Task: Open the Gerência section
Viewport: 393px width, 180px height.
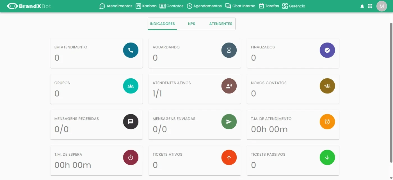Action: 294,6
